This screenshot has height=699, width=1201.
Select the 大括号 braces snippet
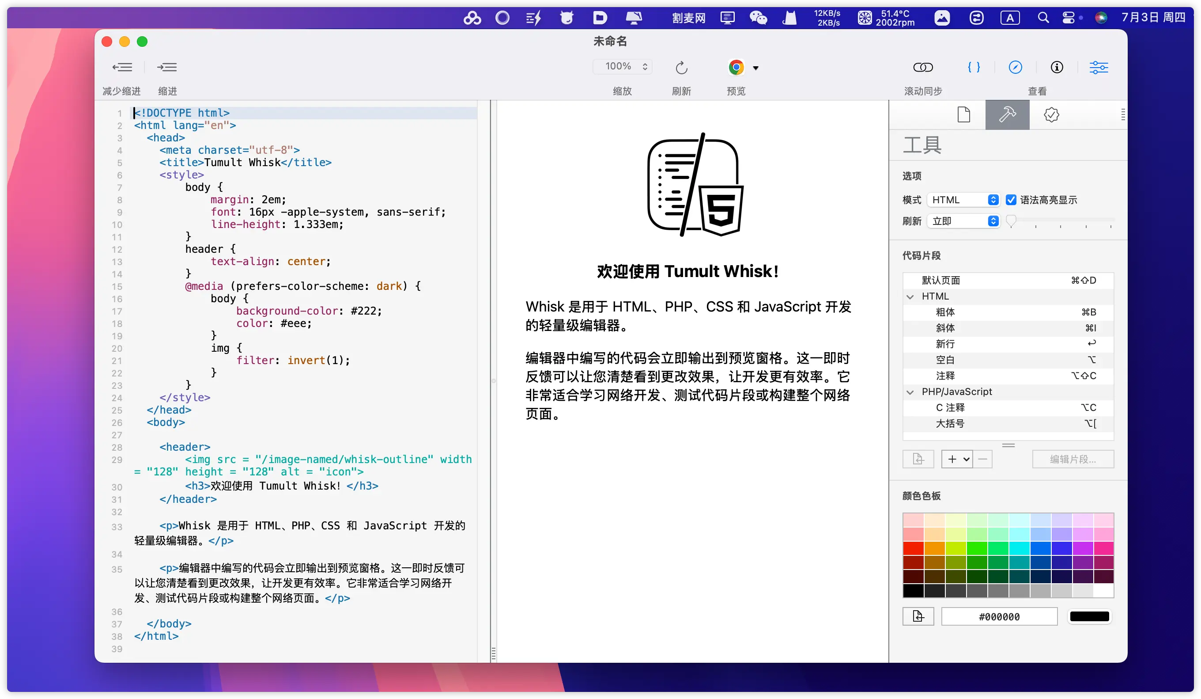[x=1008, y=423]
